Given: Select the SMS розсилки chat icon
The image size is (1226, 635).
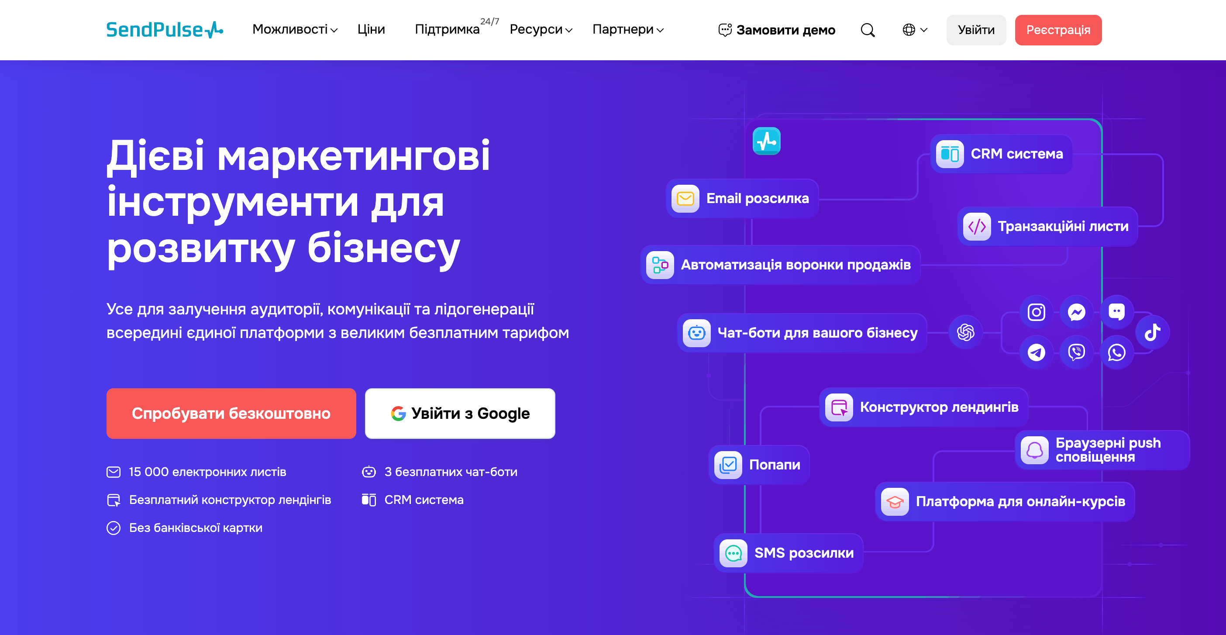Looking at the screenshot, I should (x=733, y=553).
